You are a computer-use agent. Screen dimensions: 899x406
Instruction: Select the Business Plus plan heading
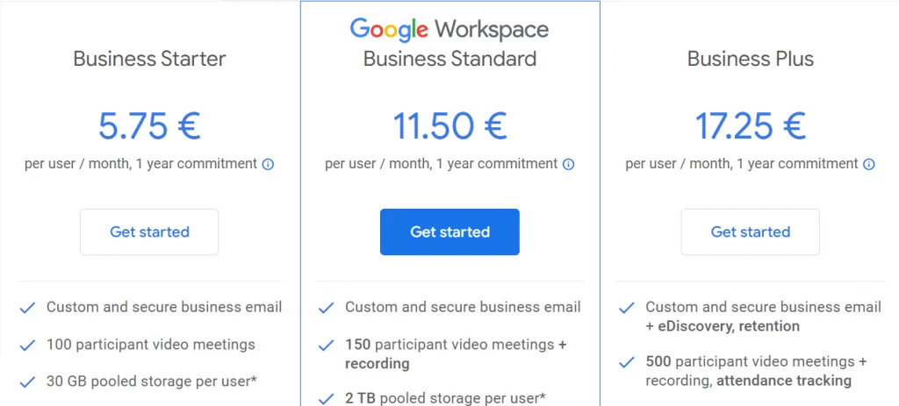coord(750,59)
